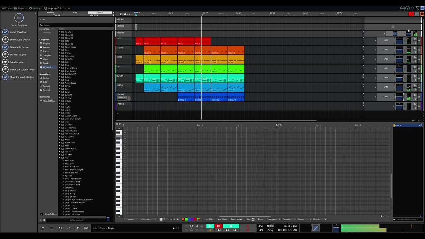Solo the kick track
Image resolution: width=425 pixels, height=239 pixels.
click(x=415, y=43)
